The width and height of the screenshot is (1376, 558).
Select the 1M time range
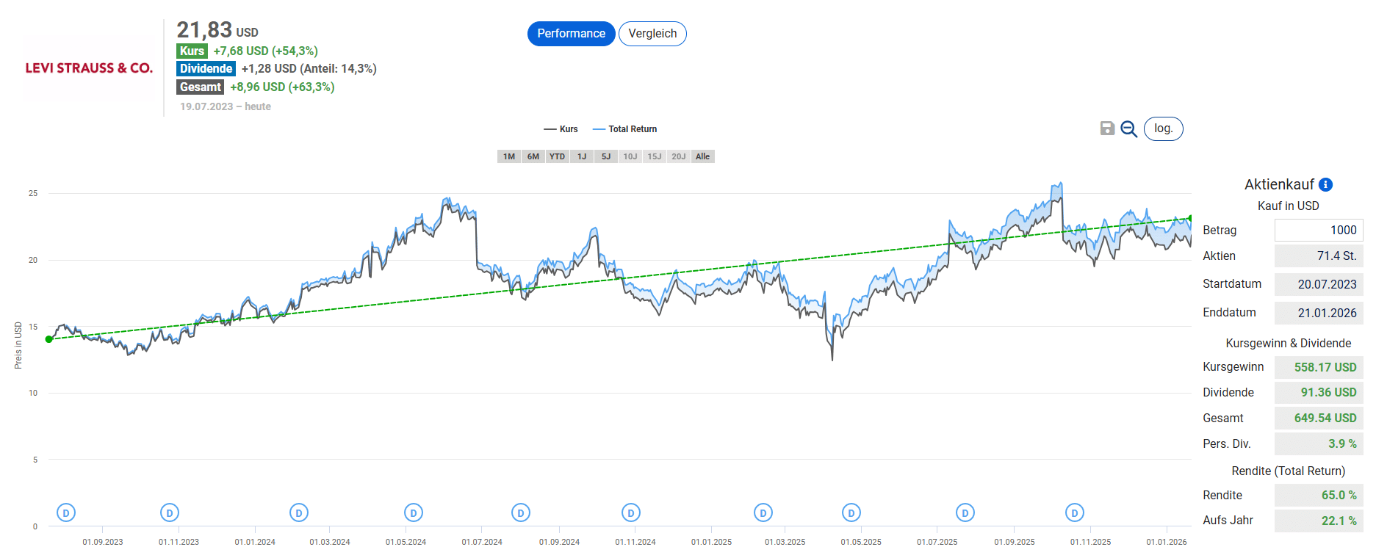pyautogui.click(x=509, y=156)
